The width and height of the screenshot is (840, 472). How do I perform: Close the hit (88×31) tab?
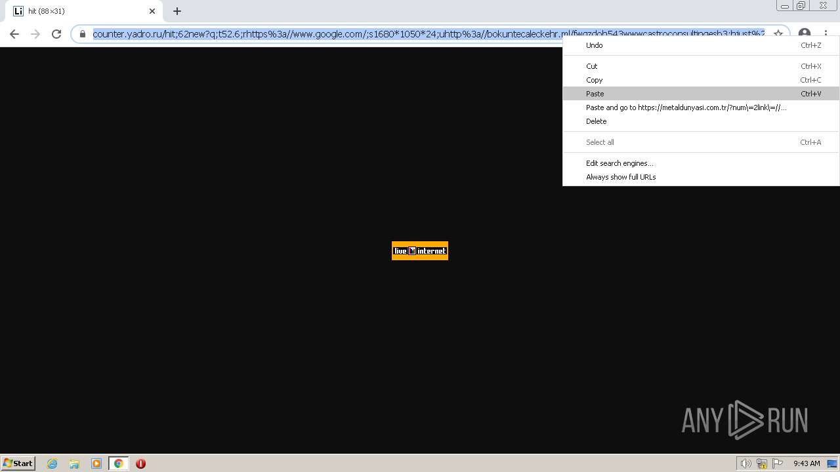click(x=152, y=11)
